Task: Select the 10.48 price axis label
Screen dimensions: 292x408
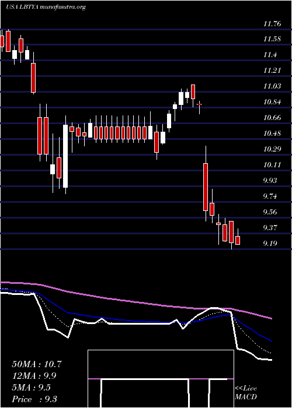Action: coord(272,133)
